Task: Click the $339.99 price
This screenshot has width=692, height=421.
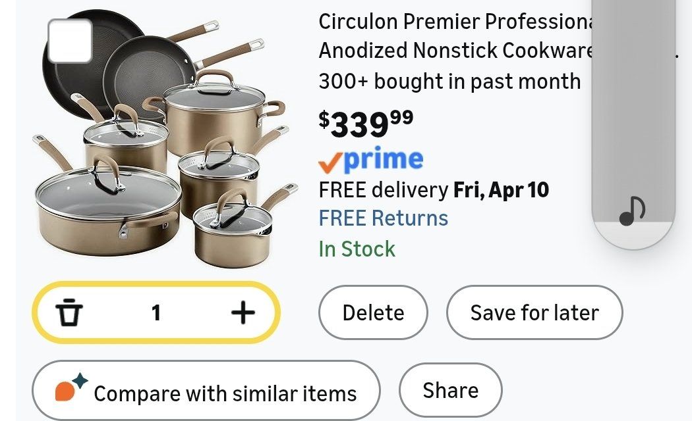Action: click(366, 123)
